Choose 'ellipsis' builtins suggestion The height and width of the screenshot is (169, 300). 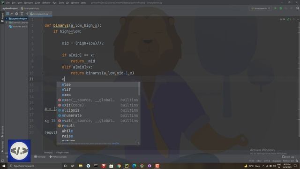pos(98,110)
